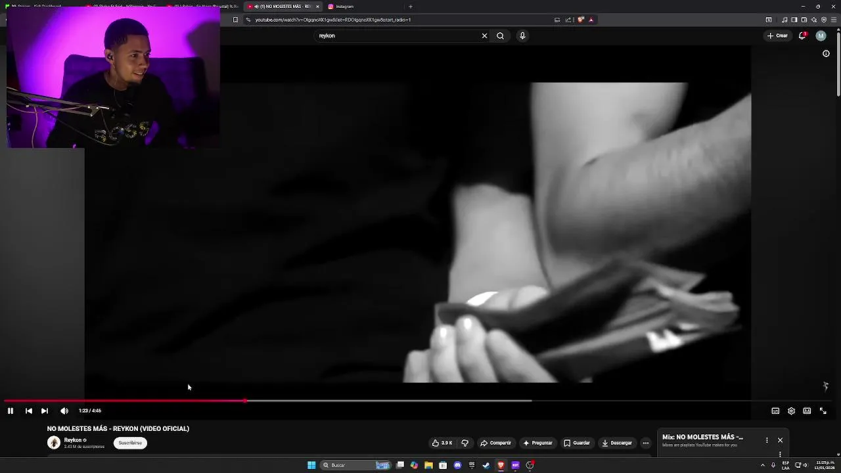Click the address bar share icon
The width and height of the screenshot is (841, 473).
click(x=568, y=20)
